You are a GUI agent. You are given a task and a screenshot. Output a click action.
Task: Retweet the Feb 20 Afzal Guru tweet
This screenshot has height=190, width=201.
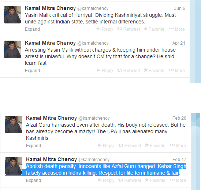130,145
